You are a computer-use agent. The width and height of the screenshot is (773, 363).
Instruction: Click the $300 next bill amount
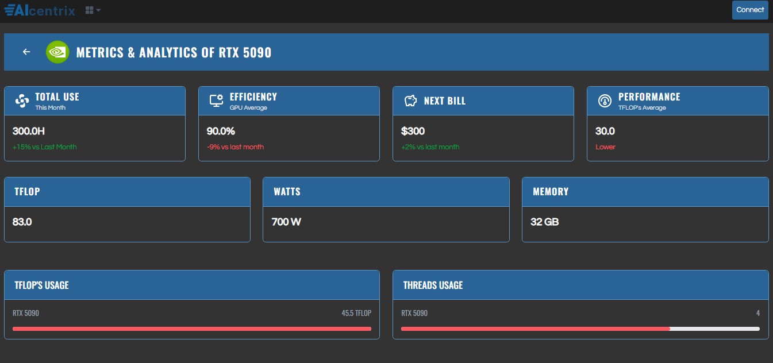coord(413,131)
